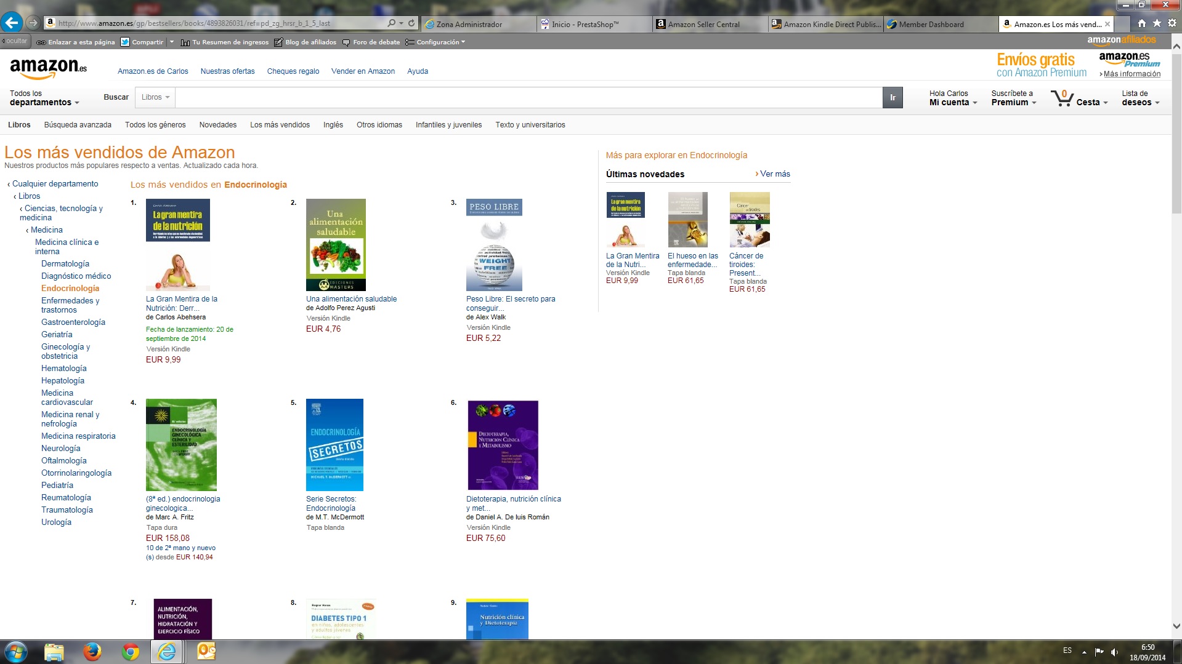Click El hueso en las enfermedades link
The image size is (1182, 664).
pos(692,260)
